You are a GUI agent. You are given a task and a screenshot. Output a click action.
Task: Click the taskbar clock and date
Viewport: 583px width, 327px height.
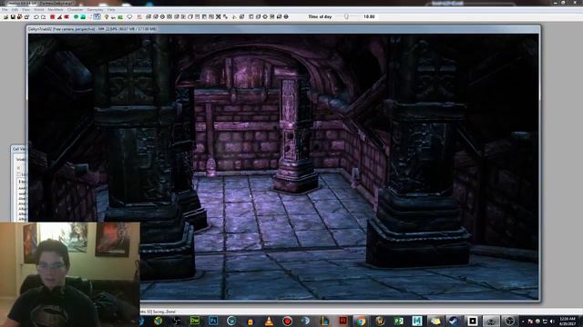(x=568, y=321)
